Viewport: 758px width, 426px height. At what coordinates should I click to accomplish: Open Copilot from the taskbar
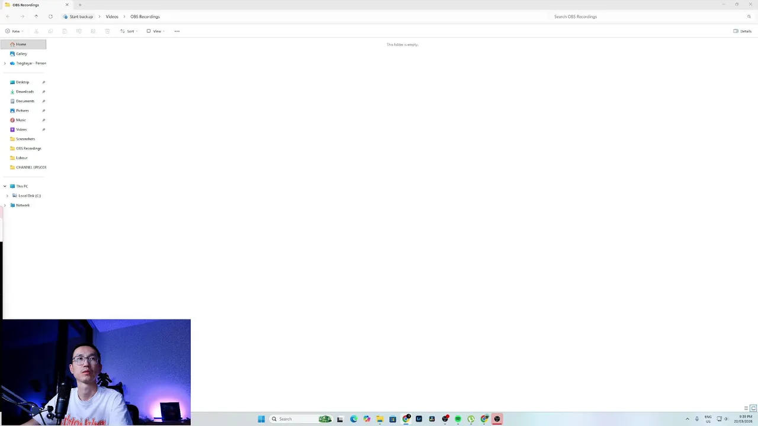367,419
